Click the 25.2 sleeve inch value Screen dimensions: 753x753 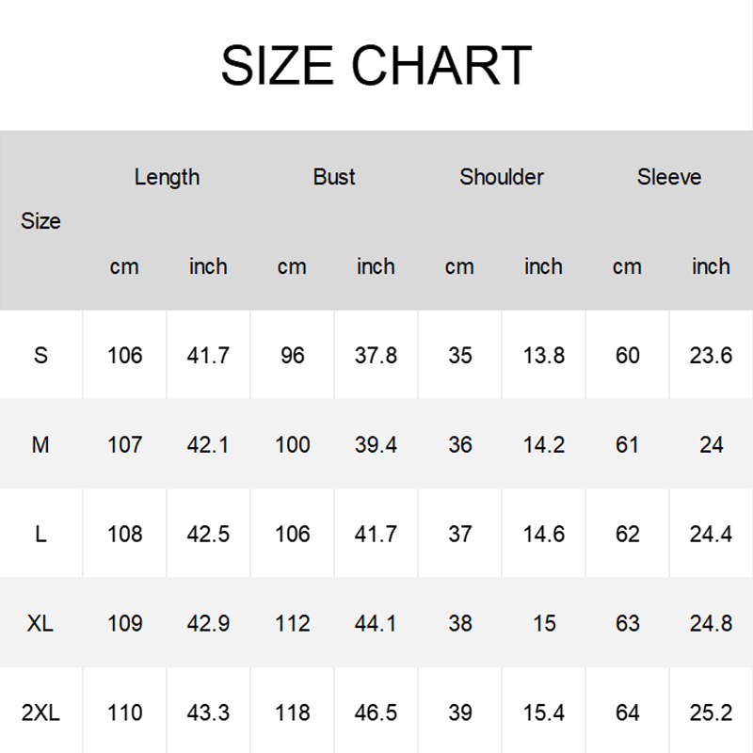711,713
